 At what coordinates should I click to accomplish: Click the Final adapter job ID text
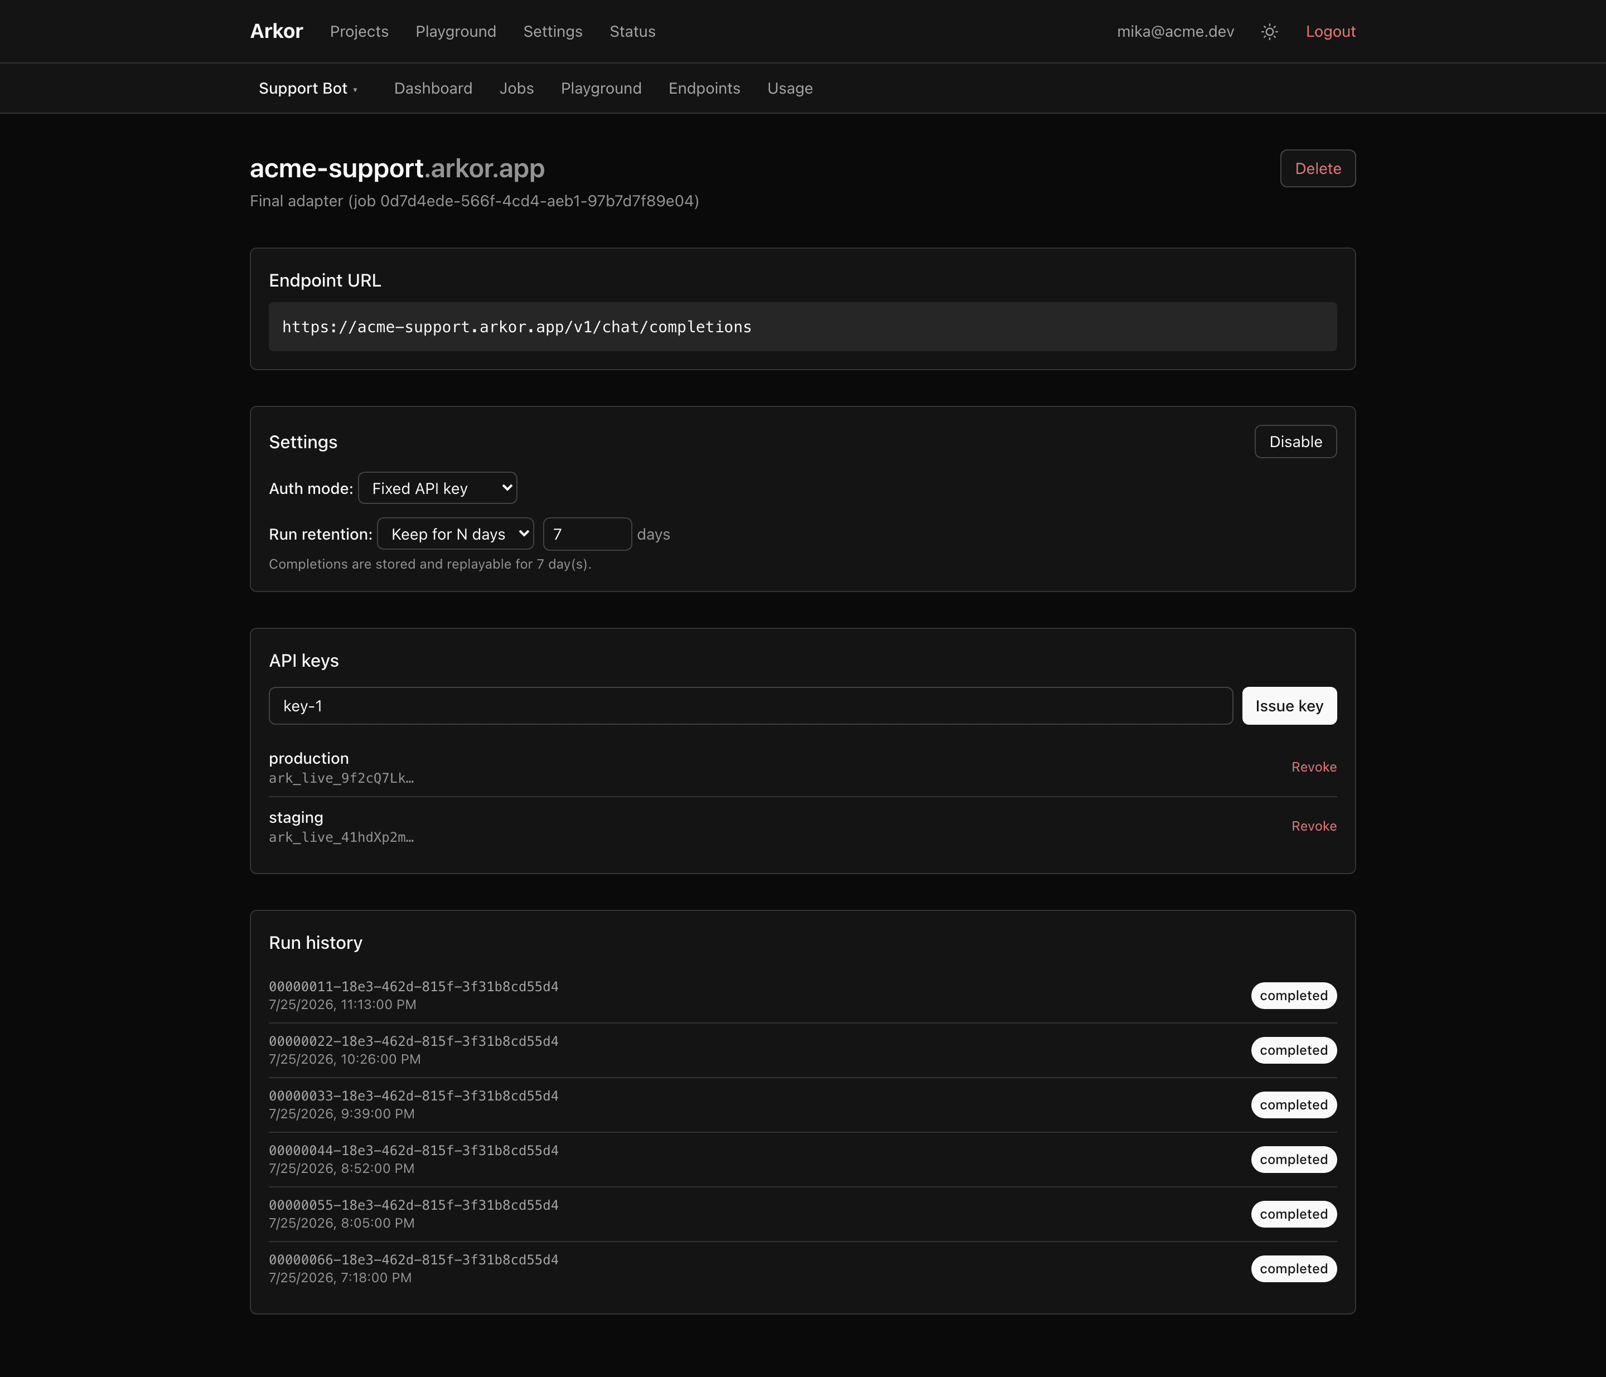(x=475, y=201)
